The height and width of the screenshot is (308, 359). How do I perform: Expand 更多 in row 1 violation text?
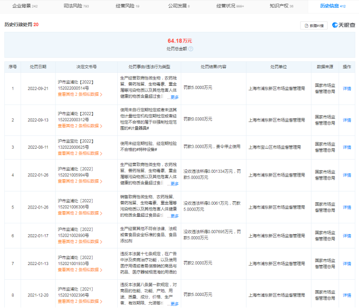174,97
